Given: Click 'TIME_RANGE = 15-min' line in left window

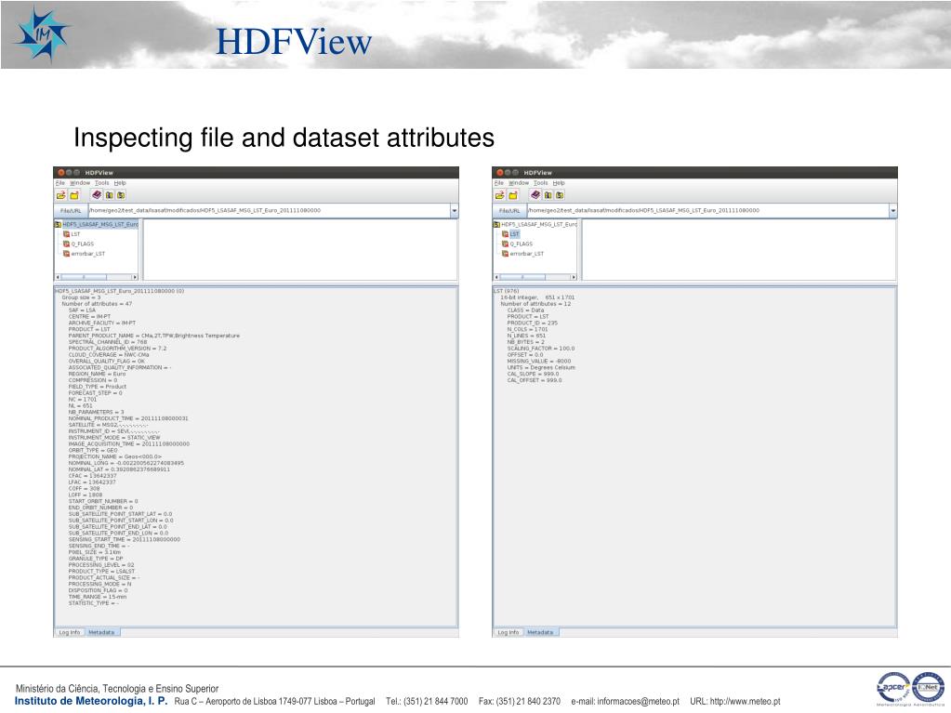Looking at the screenshot, I should 98,597.
